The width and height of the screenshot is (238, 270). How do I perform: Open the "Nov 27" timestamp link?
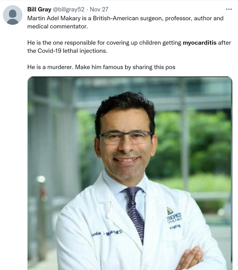(x=99, y=9)
